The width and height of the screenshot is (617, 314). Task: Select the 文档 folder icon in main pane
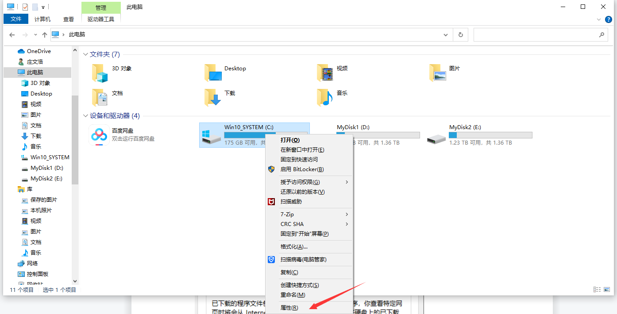click(x=100, y=98)
